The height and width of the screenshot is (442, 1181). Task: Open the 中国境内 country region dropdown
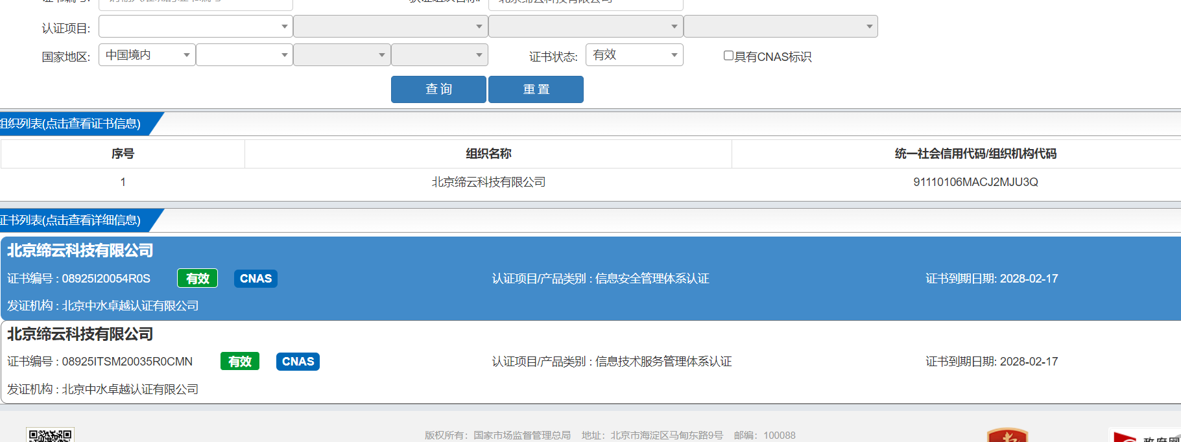point(147,54)
